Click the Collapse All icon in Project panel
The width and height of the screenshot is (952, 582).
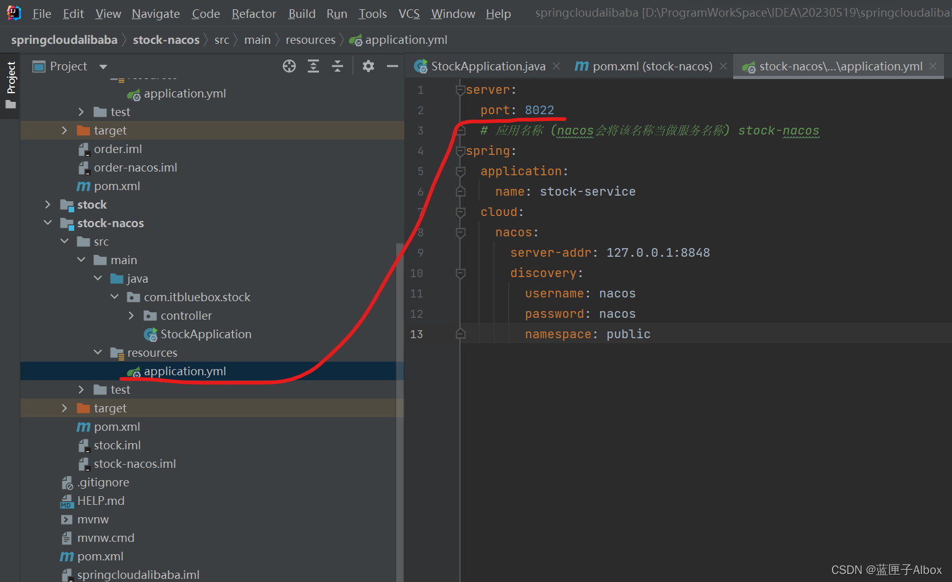(x=338, y=66)
